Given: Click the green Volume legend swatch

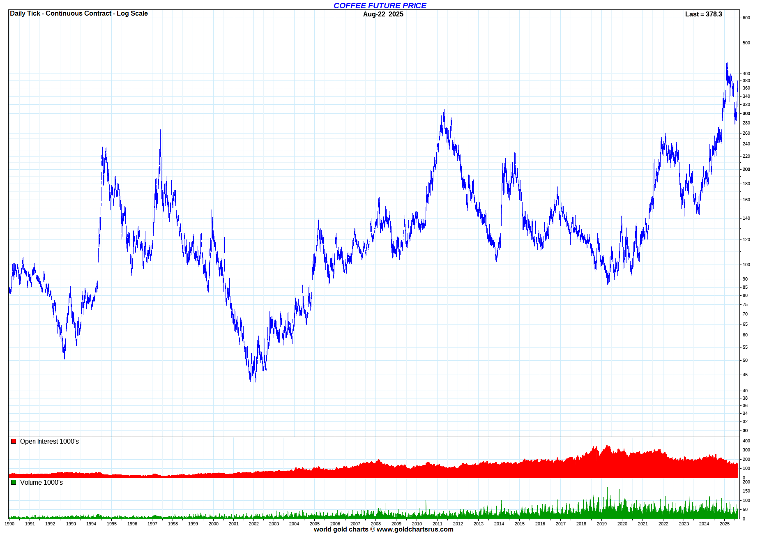Looking at the screenshot, I should pyautogui.click(x=14, y=482).
